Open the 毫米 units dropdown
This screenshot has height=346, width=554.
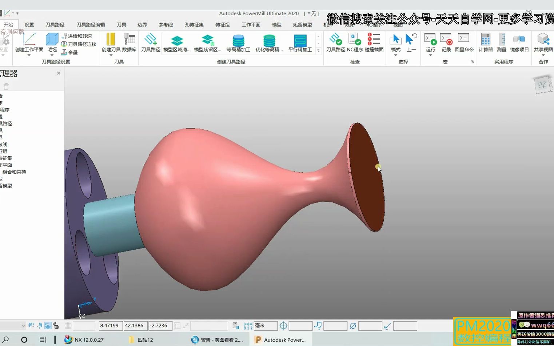(266, 326)
